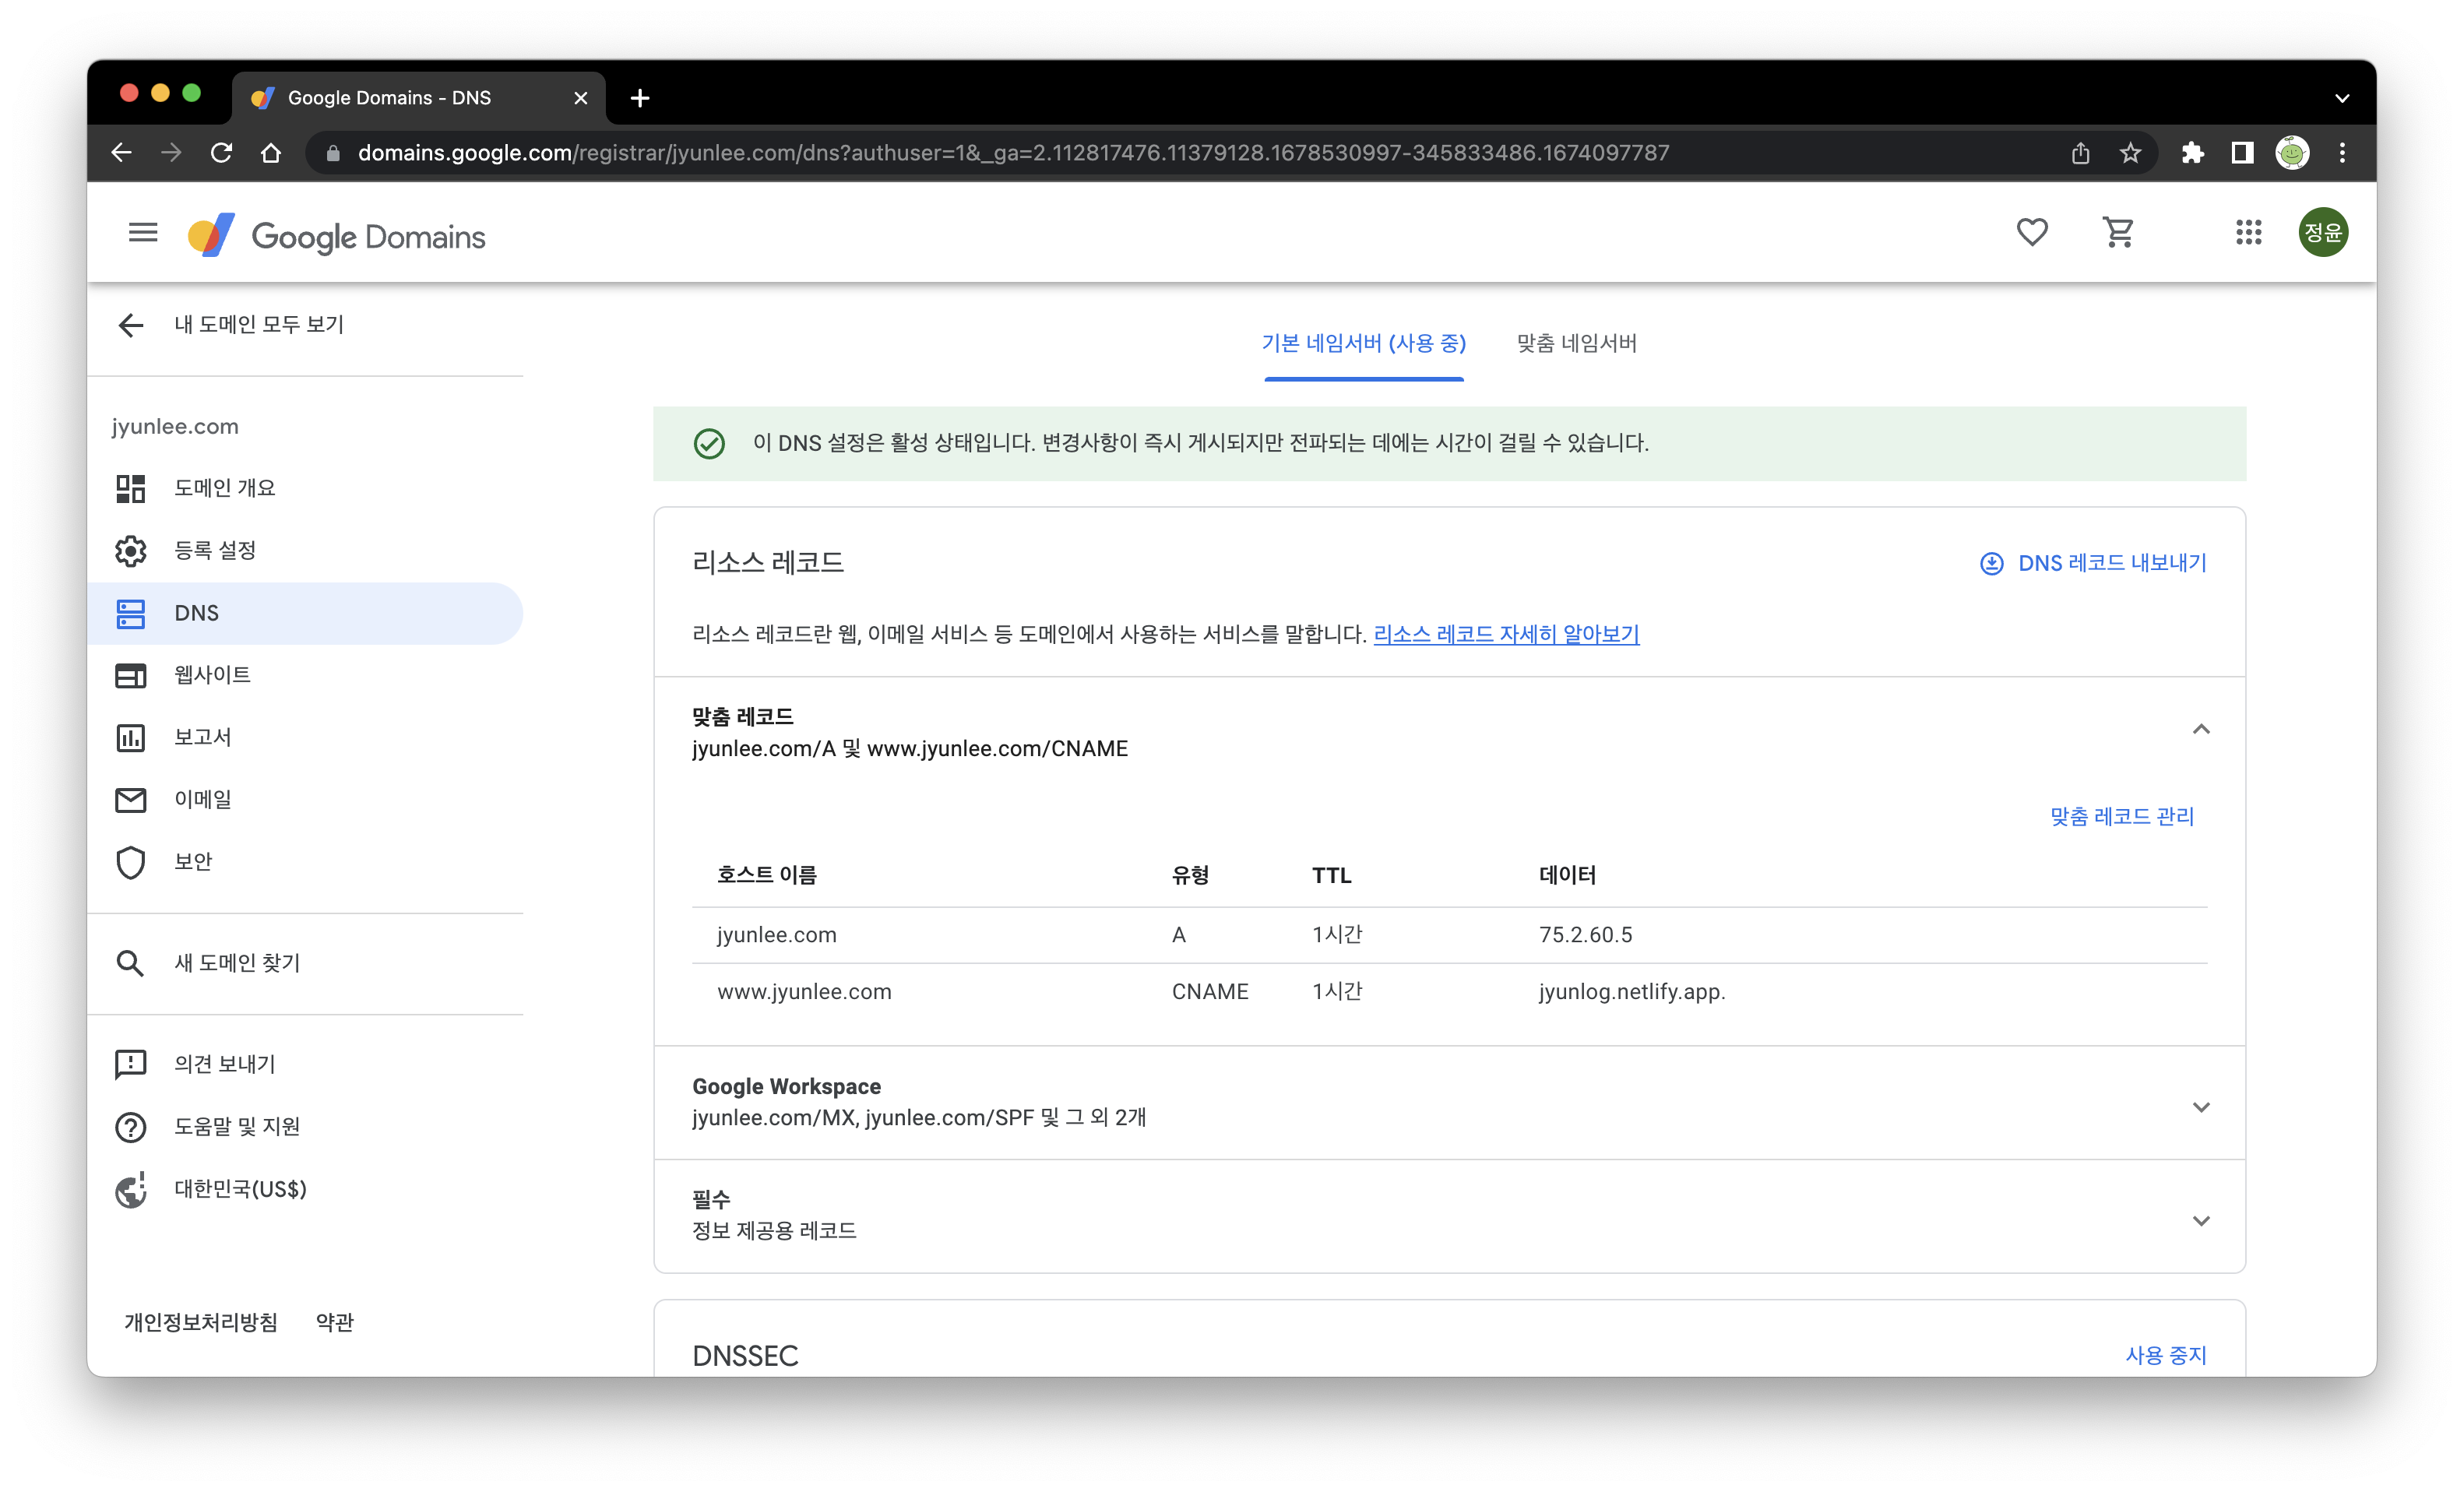The image size is (2464, 1492).
Task: Click the 웹사이트 layout icon
Action: [130, 675]
